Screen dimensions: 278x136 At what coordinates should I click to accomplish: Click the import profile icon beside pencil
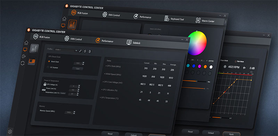coord(85,51)
